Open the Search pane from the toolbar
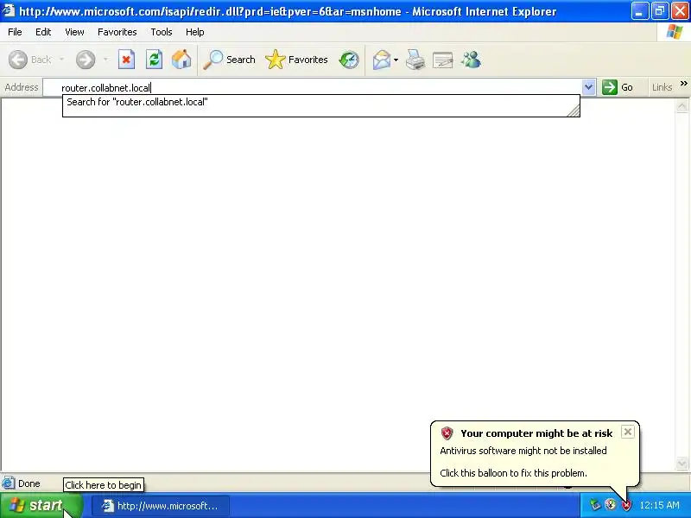 (x=229, y=60)
